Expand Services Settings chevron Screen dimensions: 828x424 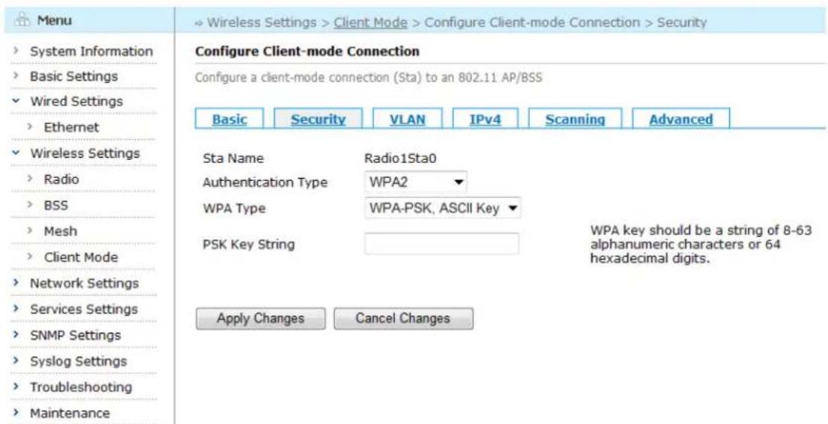(x=17, y=309)
